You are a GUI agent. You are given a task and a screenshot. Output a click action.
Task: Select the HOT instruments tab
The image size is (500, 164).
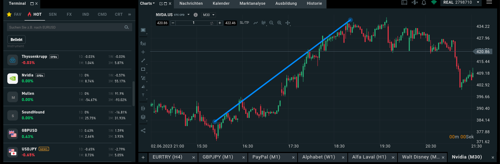34,14
